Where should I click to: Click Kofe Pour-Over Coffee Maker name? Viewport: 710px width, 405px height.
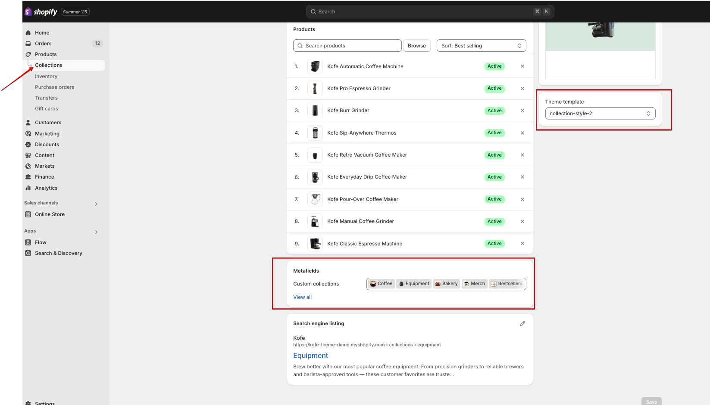point(363,199)
